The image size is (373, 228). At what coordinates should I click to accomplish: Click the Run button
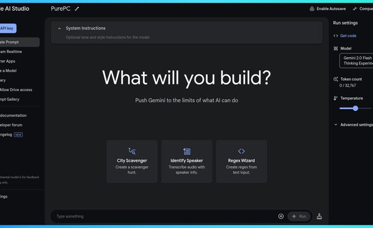pyautogui.click(x=299, y=216)
